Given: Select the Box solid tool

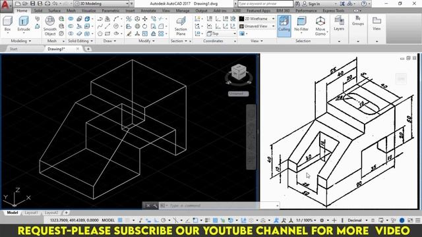Looking at the screenshot, I should point(7,24).
